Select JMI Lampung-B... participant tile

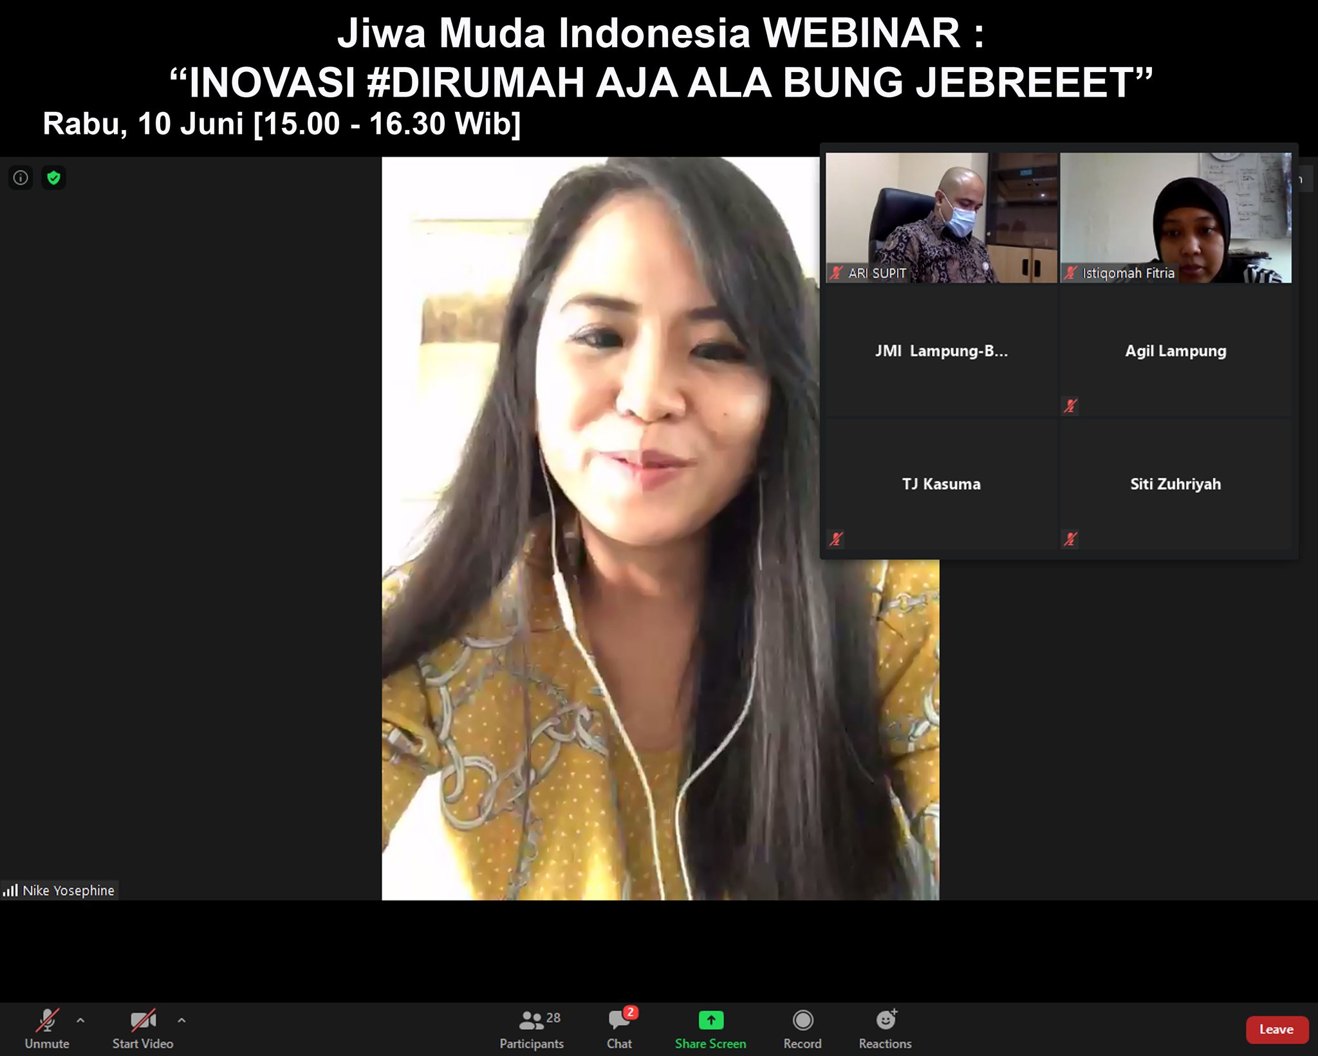point(942,351)
